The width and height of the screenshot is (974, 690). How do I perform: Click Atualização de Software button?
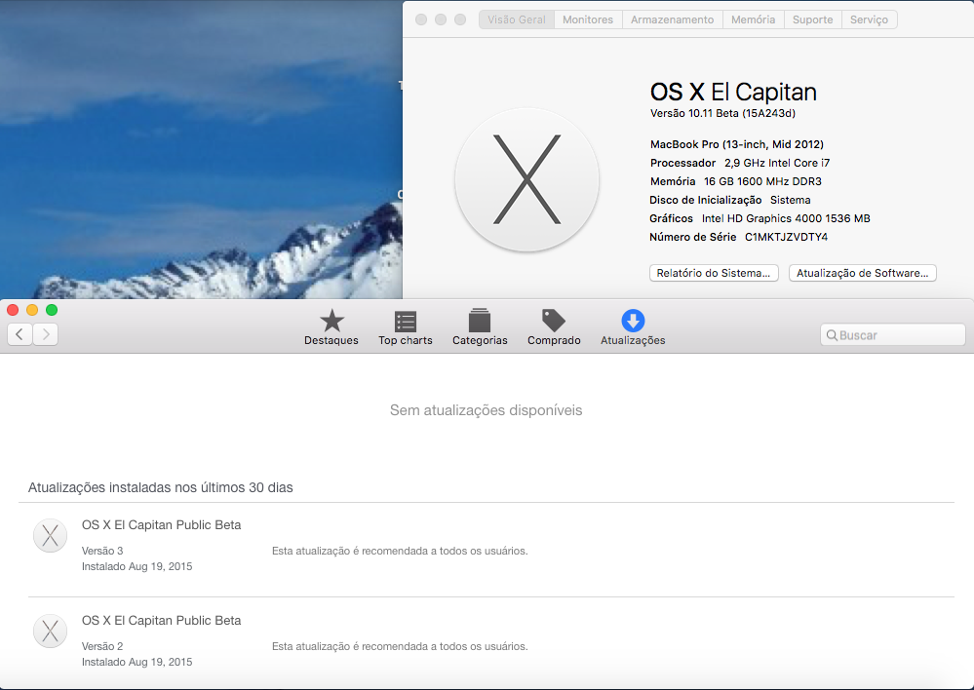tap(862, 273)
